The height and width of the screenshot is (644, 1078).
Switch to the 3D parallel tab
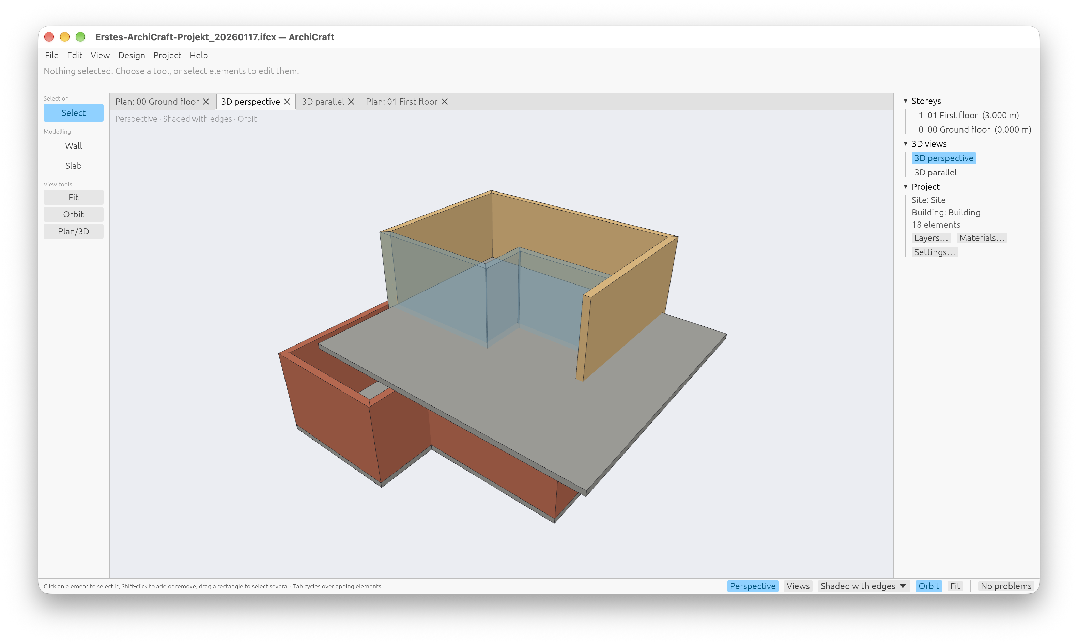(323, 102)
